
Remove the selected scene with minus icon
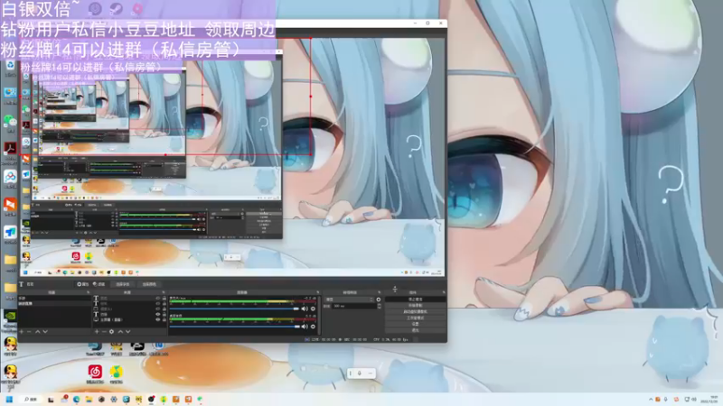[x=29, y=331]
